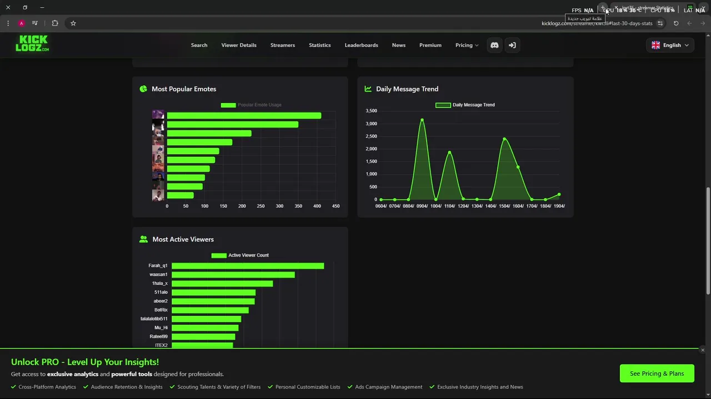Reload the page with the refresh icon
Viewport: 711px width, 399px height.
click(x=676, y=23)
